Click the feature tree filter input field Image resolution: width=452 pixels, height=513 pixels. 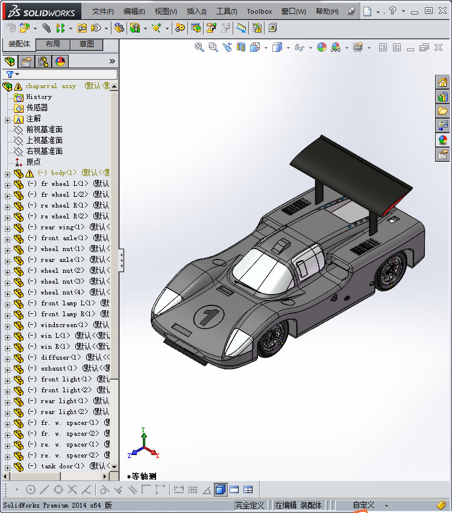67,74
